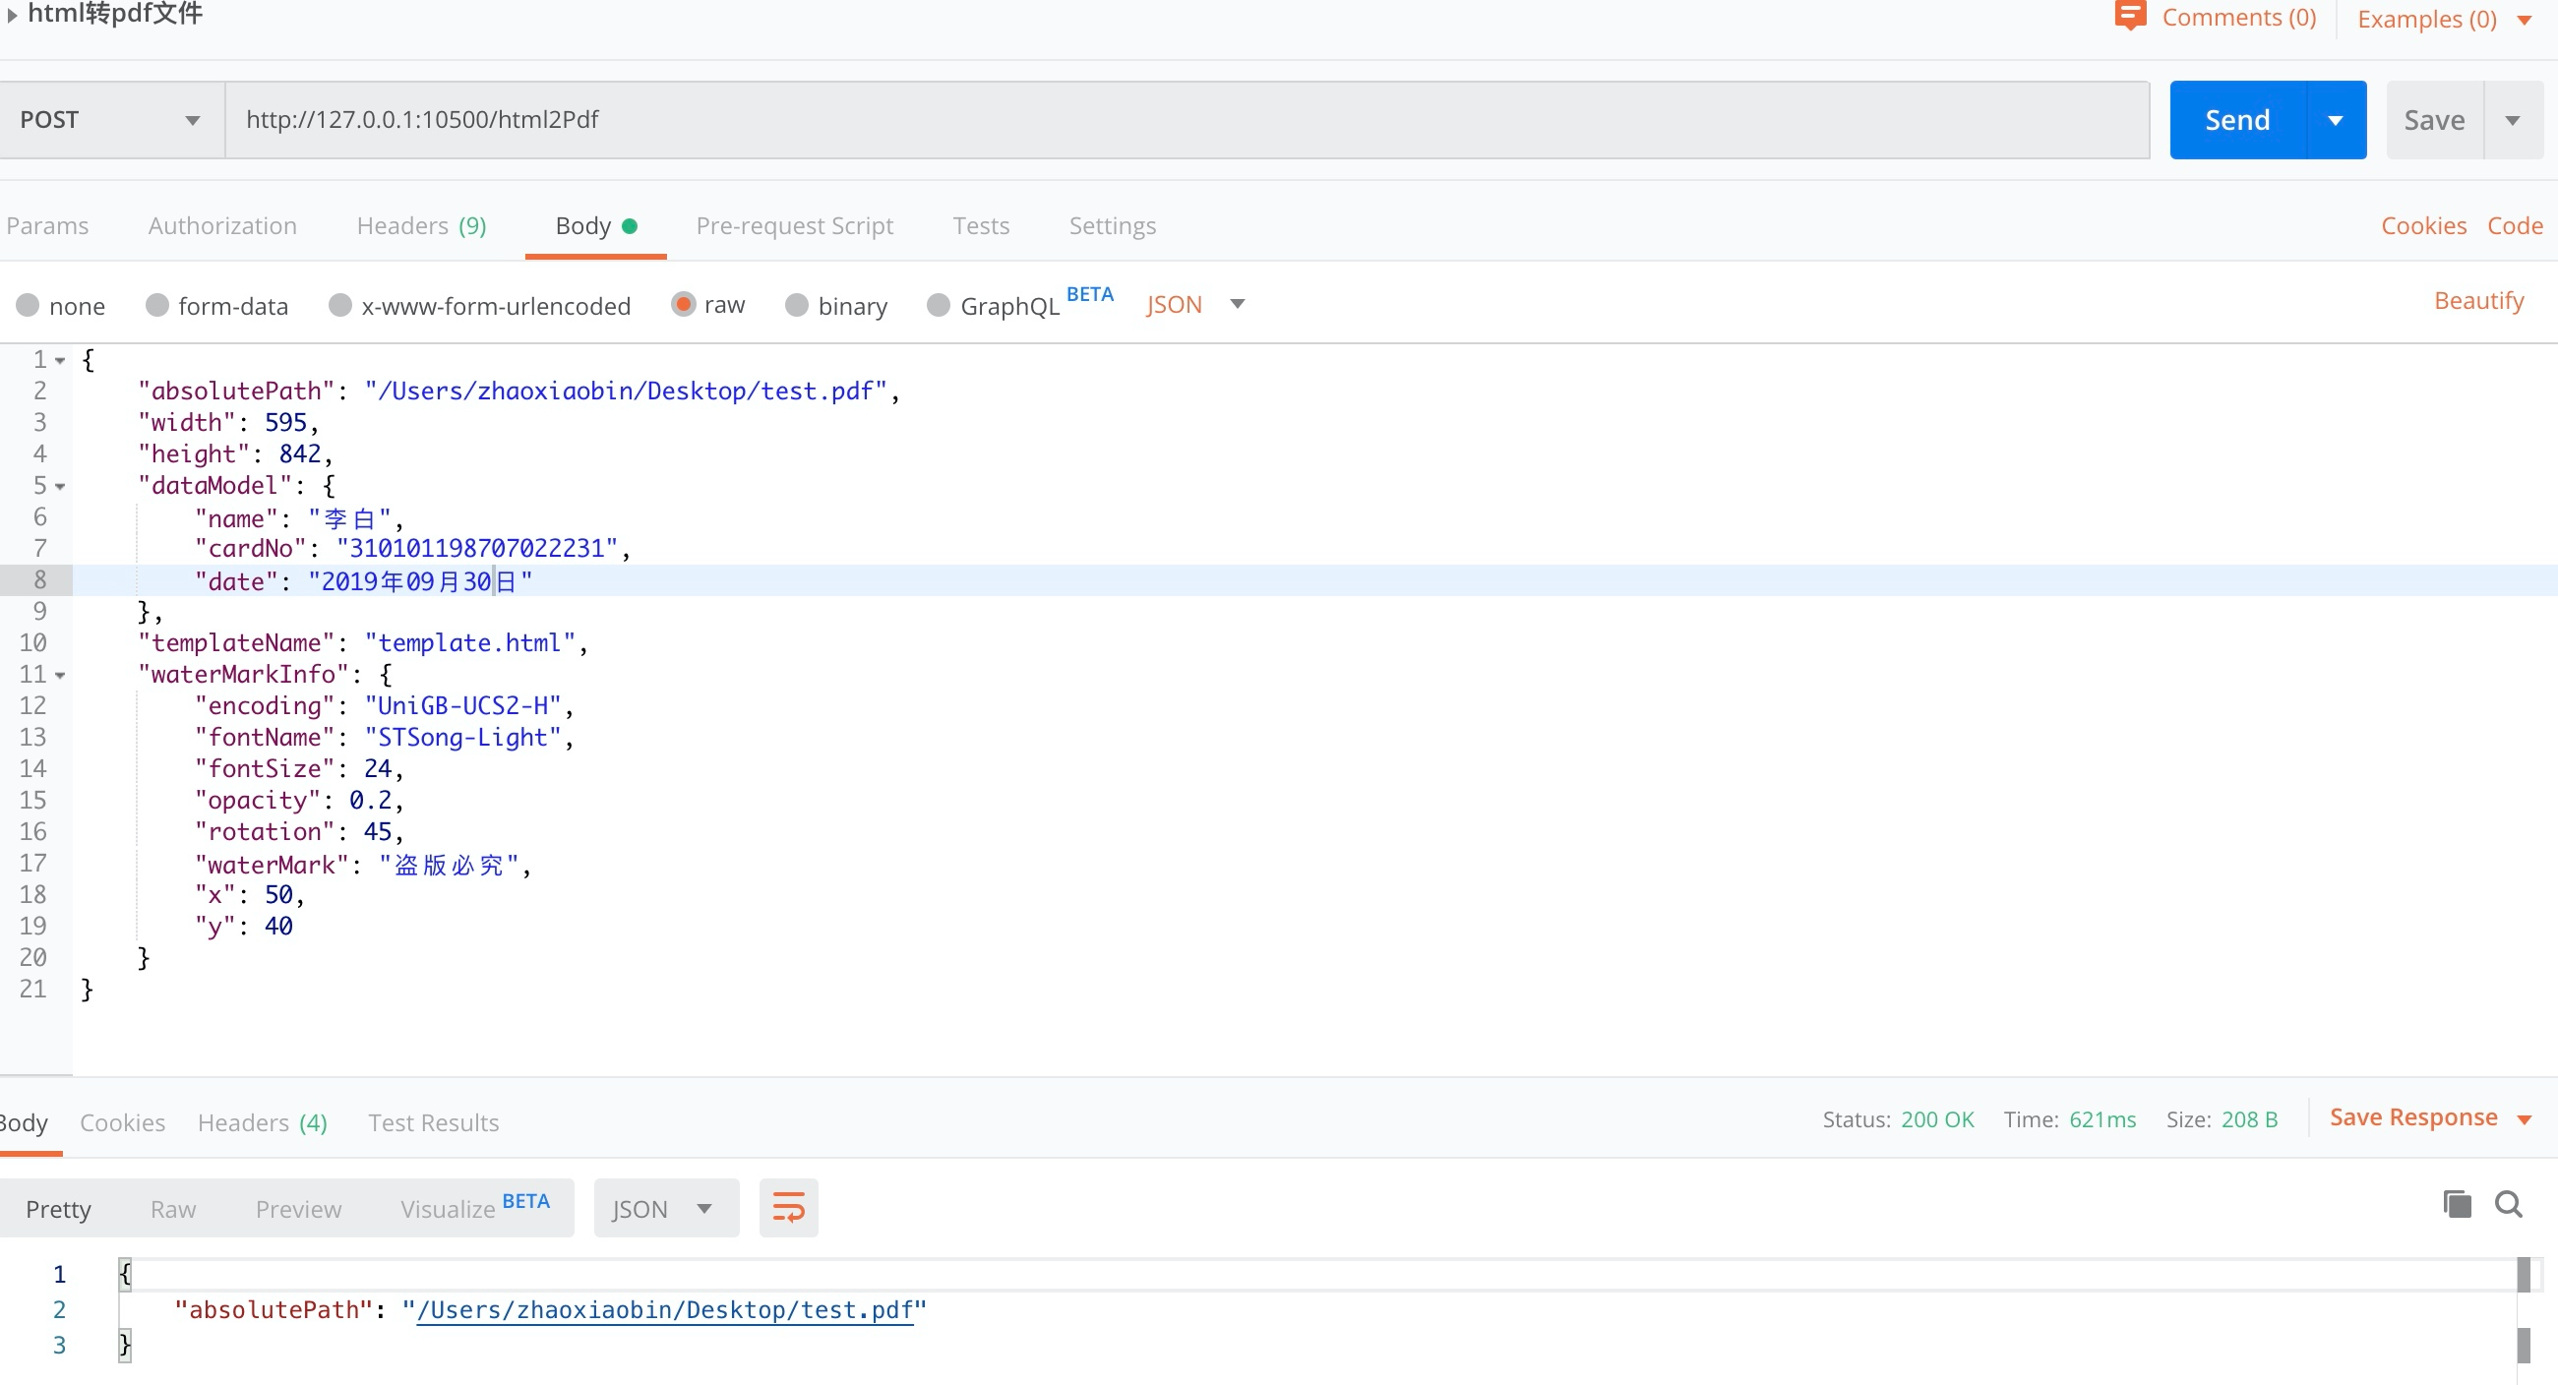Screen dimensions: 2558x1385
Task: Search the response with magnifier icon
Action: [x=2509, y=1204]
